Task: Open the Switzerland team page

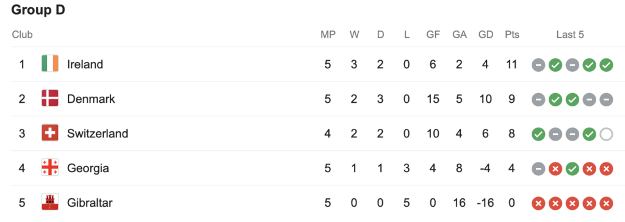Action: click(x=98, y=133)
